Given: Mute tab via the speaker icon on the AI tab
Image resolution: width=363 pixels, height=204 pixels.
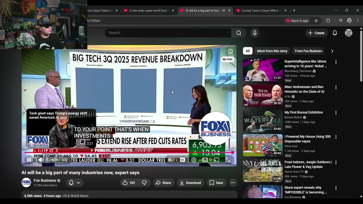Looking at the screenshot, I should click(223, 10).
